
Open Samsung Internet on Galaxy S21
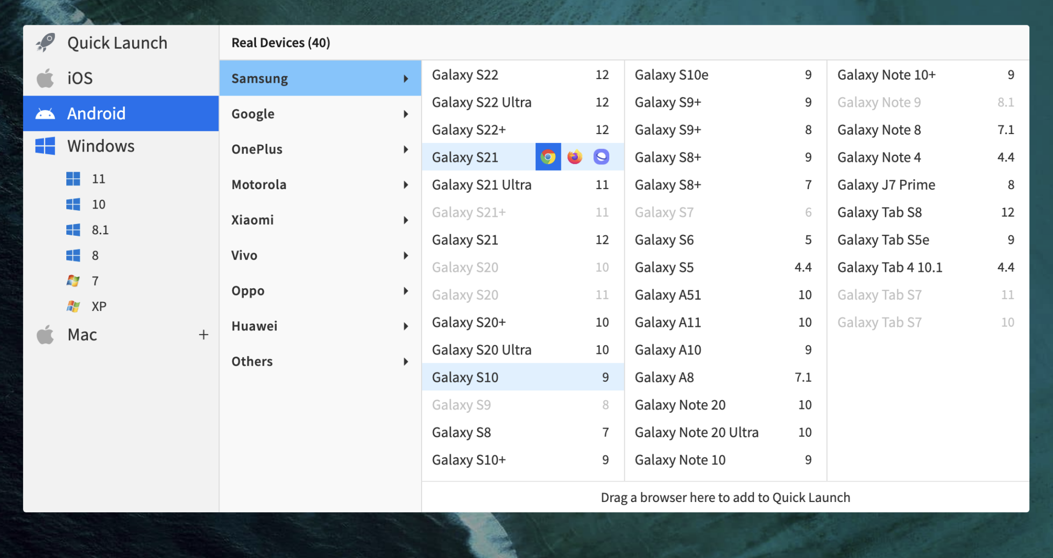[602, 156]
